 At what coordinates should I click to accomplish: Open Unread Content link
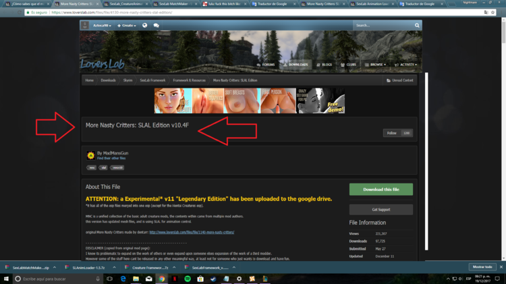point(399,80)
